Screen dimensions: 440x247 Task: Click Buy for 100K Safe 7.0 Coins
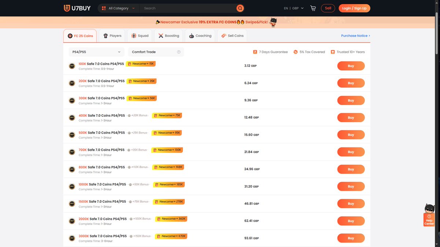tap(351, 66)
